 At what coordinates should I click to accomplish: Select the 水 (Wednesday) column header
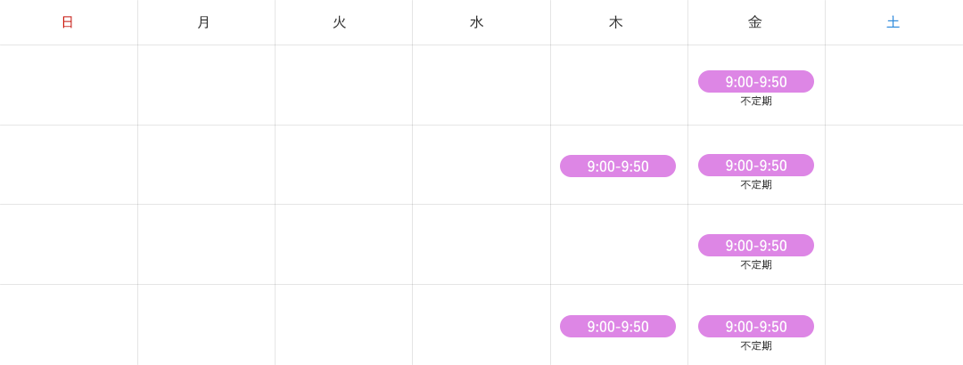point(476,22)
